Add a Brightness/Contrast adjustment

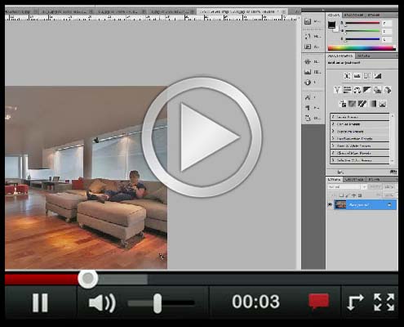(348, 76)
